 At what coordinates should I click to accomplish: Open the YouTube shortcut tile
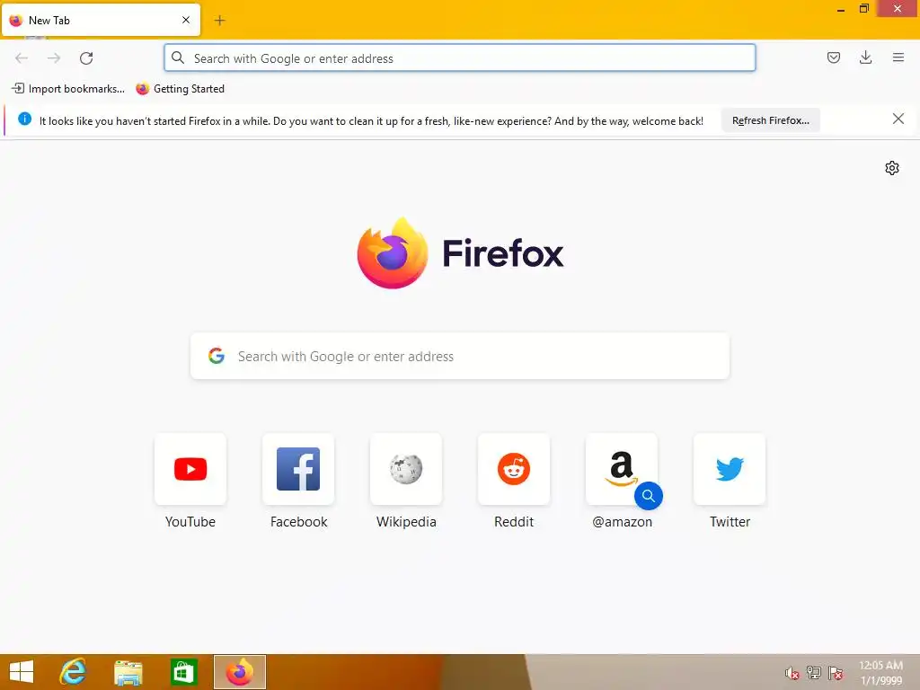pyautogui.click(x=190, y=469)
